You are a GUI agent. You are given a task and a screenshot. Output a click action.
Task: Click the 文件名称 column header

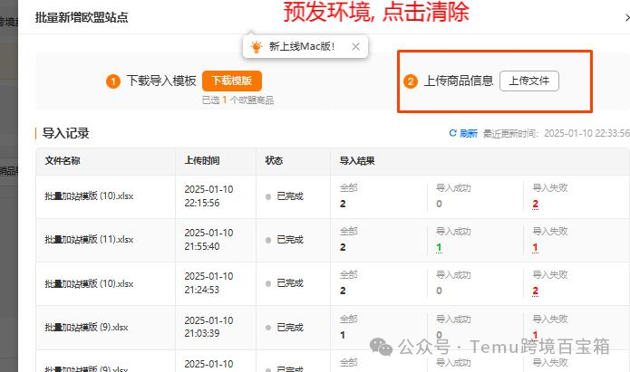pos(63,161)
